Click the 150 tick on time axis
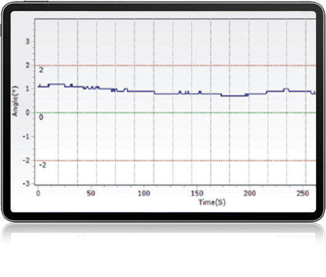This screenshot has height=277, width=326. coord(197,193)
